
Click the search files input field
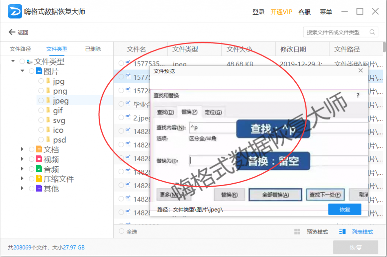click(341, 32)
